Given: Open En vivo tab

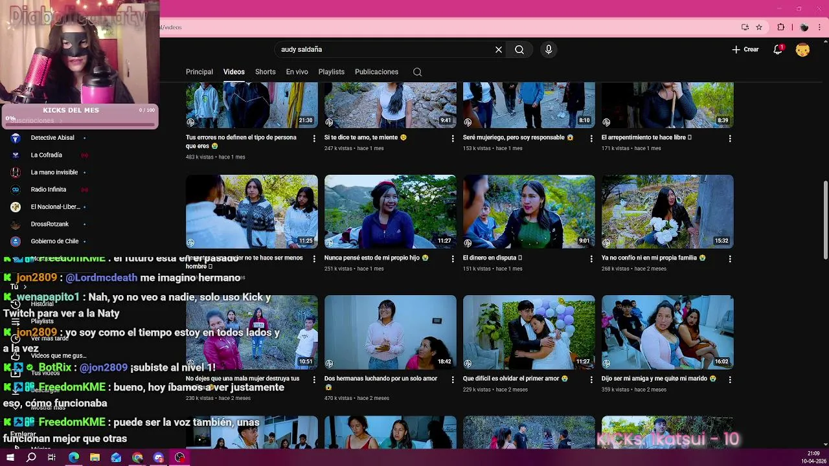Looking at the screenshot, I should 297,72.
